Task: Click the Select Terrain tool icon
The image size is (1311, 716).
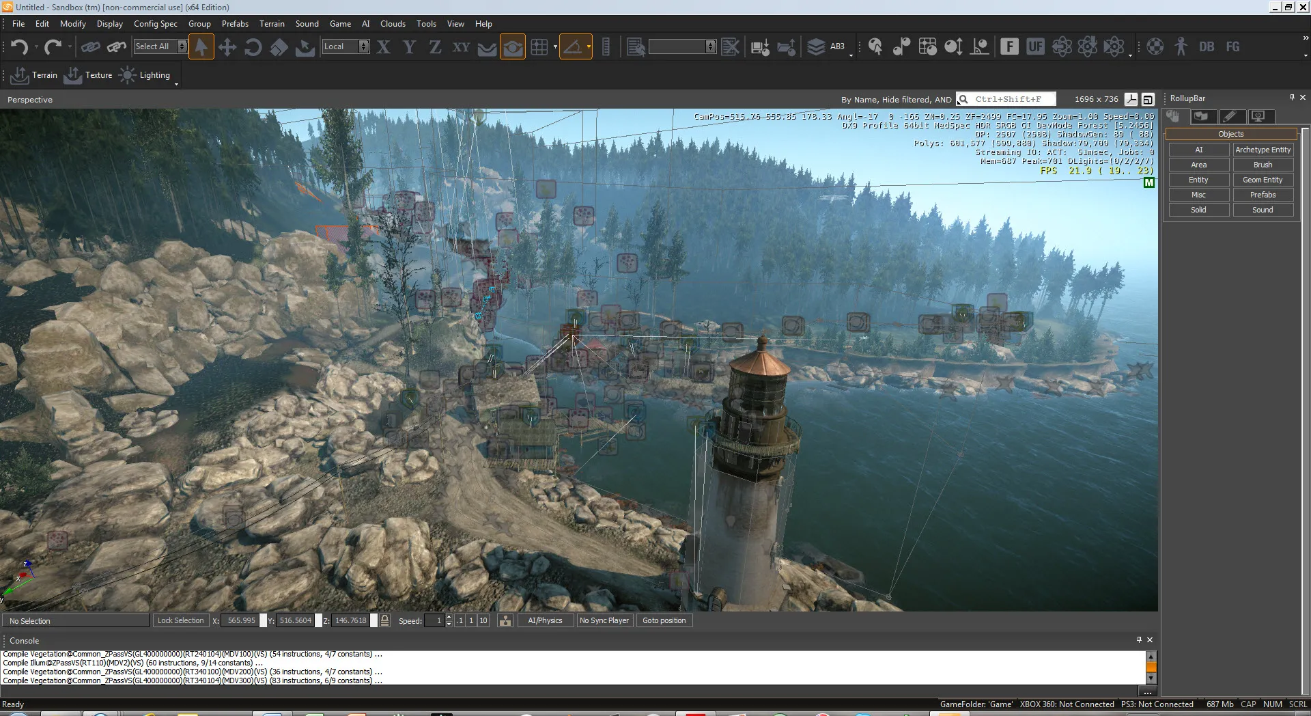Action: (305, 47)
